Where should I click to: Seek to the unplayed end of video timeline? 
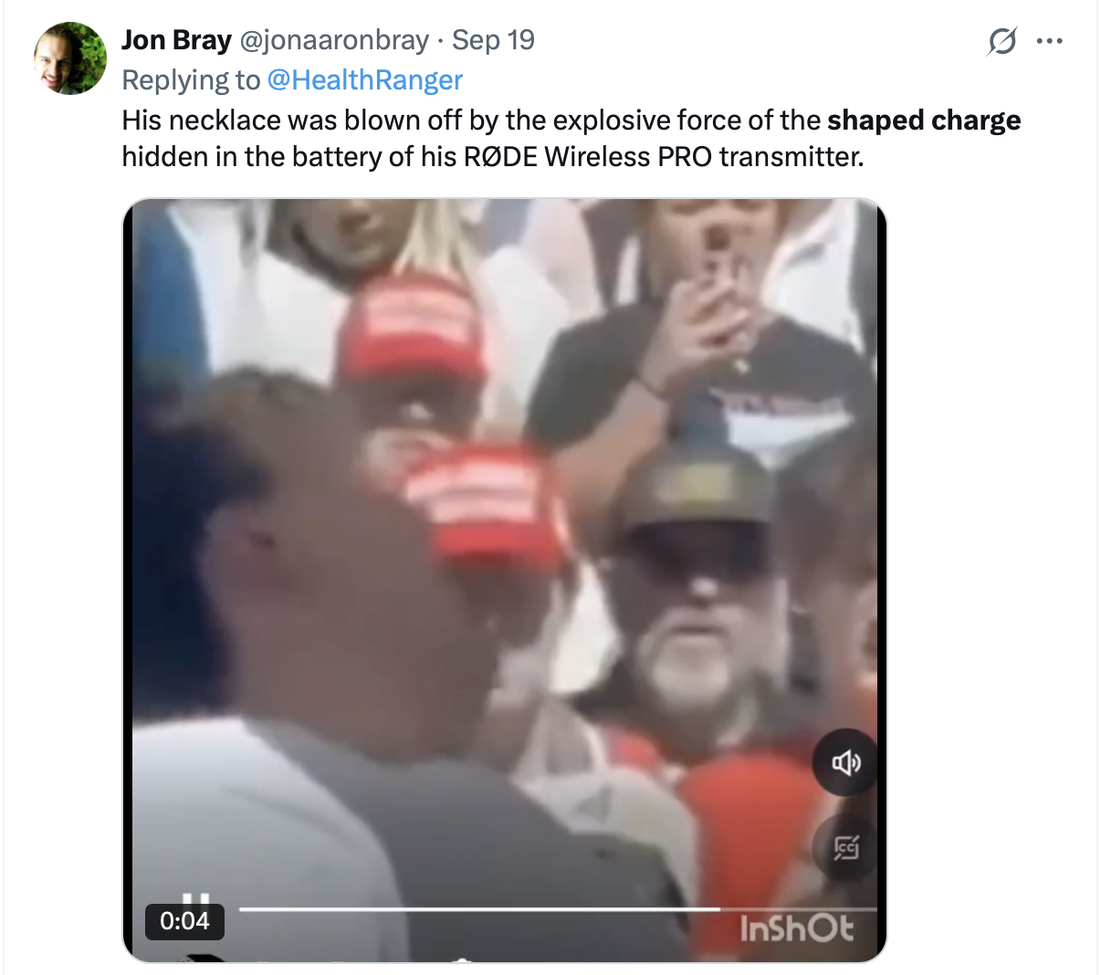tap(799, 909)
